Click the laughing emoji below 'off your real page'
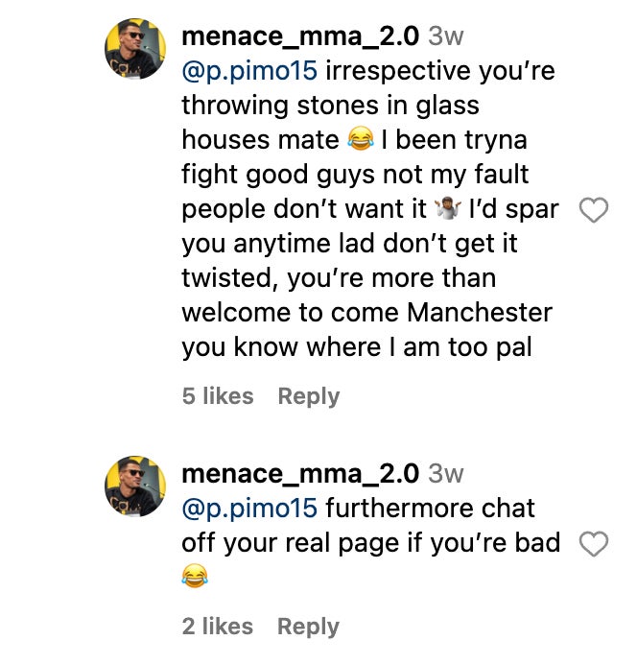Viewport: 637px width, 664px height. coord(195,576)
